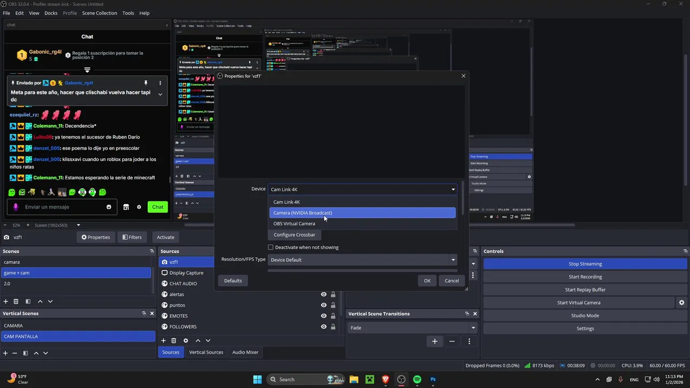Click the Activate button
The width and height of the screenshot is (690, 388).
(x=165, y=237)
